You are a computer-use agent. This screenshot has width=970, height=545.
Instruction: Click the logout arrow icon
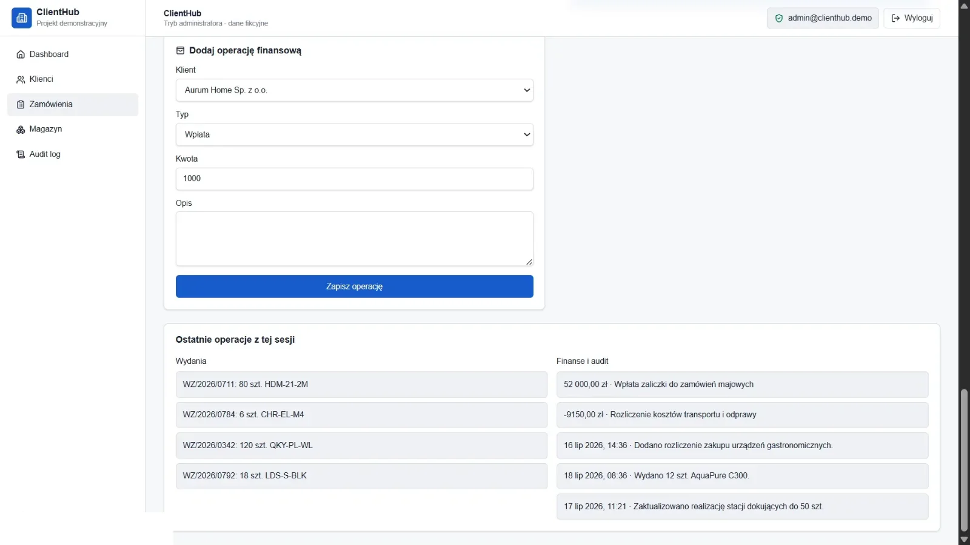(895, 18)
